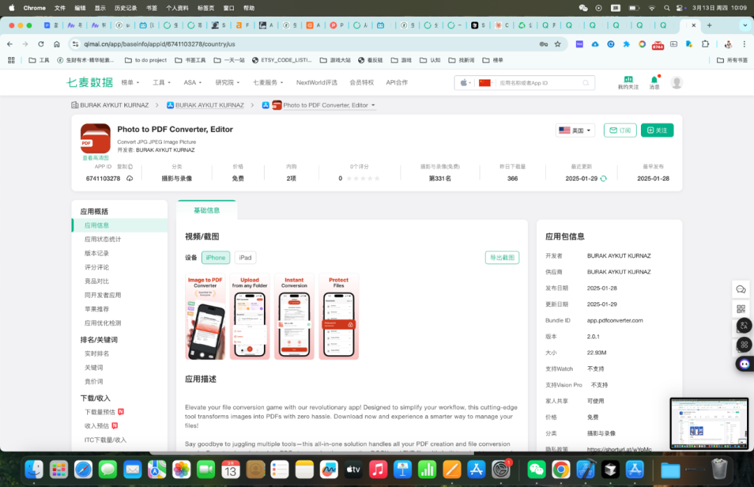
Task: Select 评分评论 in sidebar
Action: tap(96, 267)
